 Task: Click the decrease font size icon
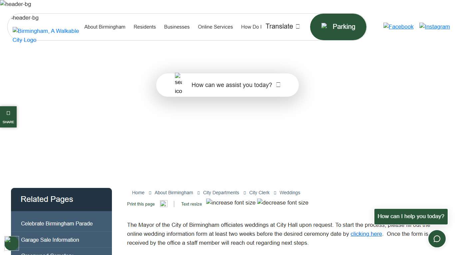283,203
